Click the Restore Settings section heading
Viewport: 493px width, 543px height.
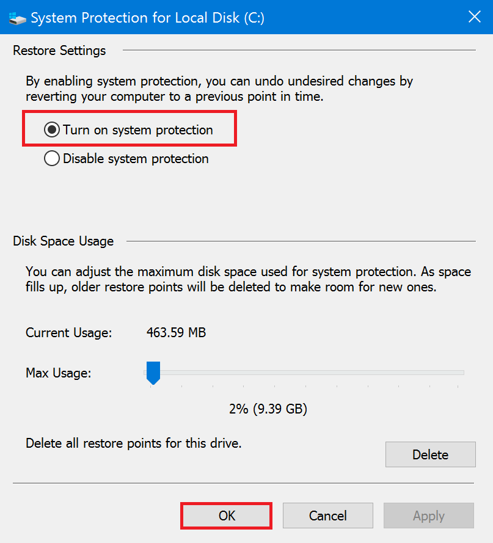pyautogui.click(x=59, y=51)
